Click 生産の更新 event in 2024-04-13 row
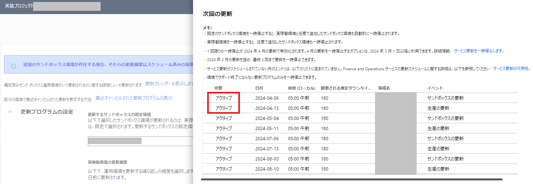The height and width of the screenshot is (184, 533). 438,108
